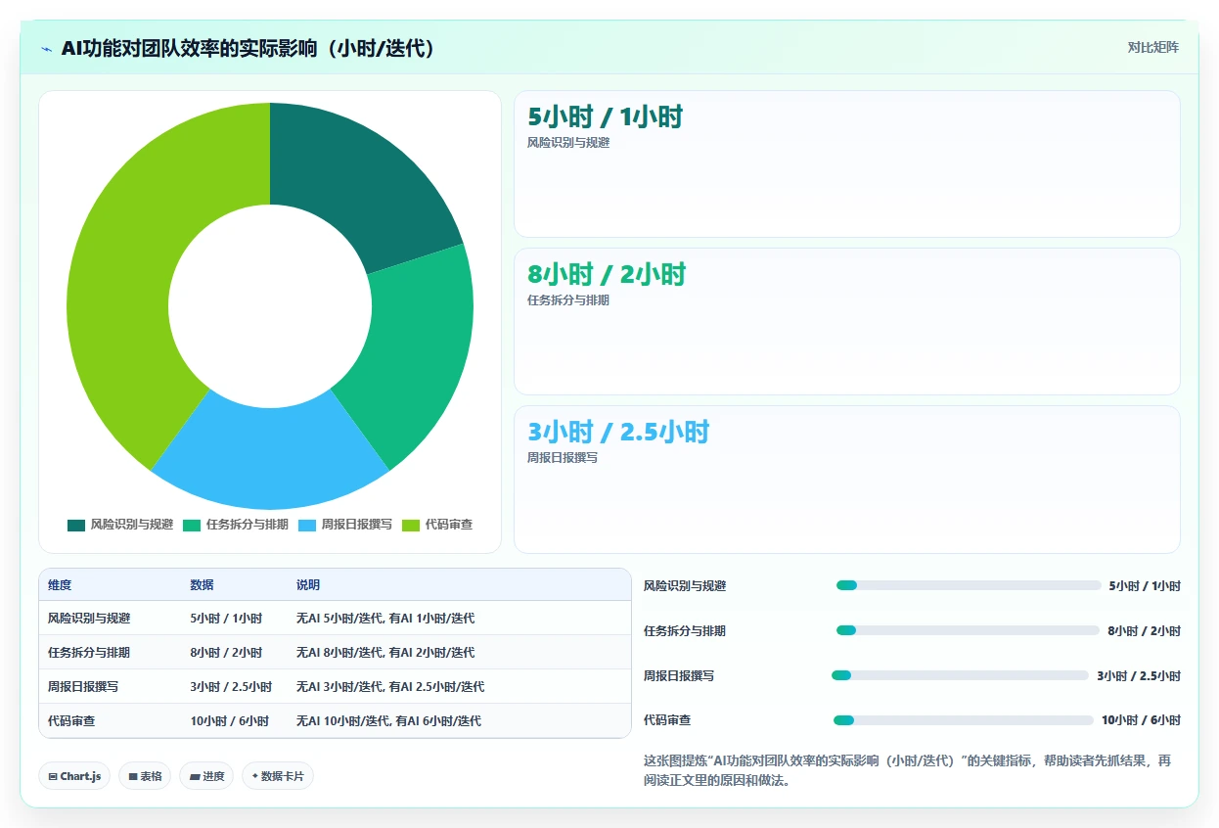Click the 周报日报撰写 progress bar
Image resolution: width=1219 pixels, height=828 pixels.
[x=960, y=675]
